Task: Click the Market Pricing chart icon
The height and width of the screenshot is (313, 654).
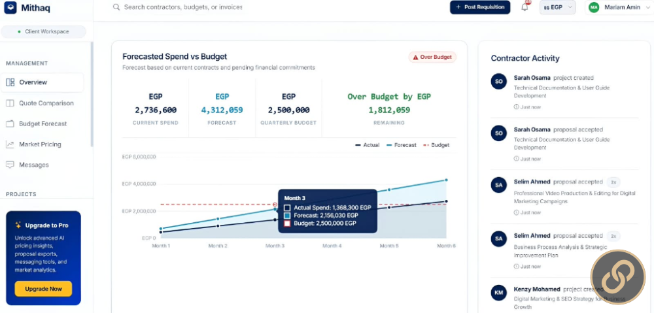Action: coord(10,144)
